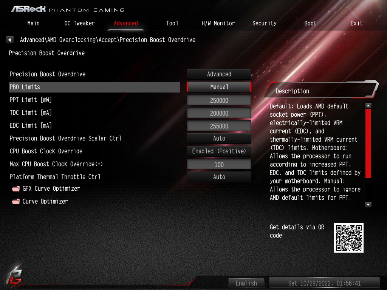
Task: Open Platform Thermal Throttle Ctrl dropdown
Action: coord(219,177)
